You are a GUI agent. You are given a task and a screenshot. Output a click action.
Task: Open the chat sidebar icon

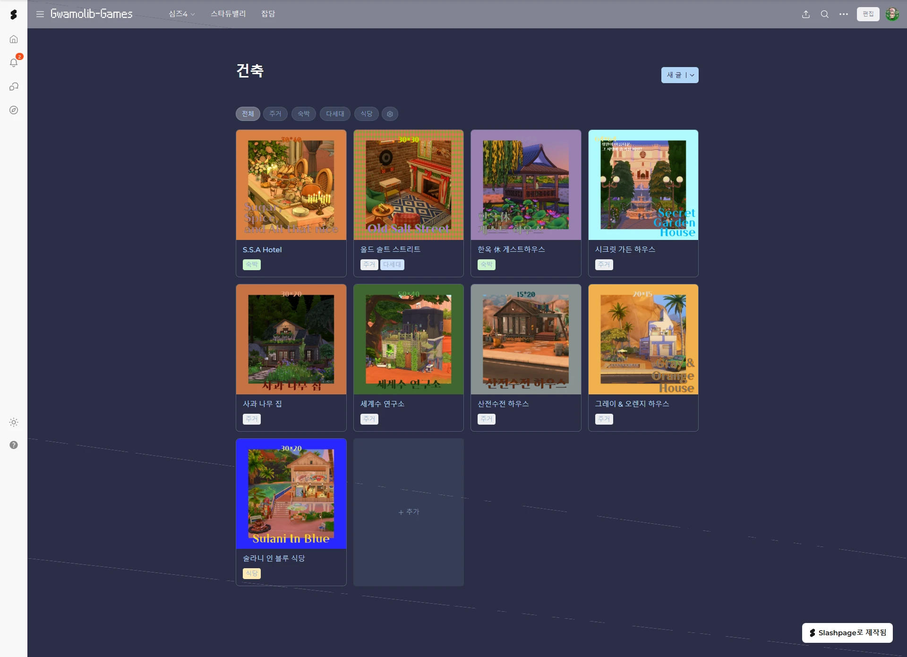click(14, 86)
